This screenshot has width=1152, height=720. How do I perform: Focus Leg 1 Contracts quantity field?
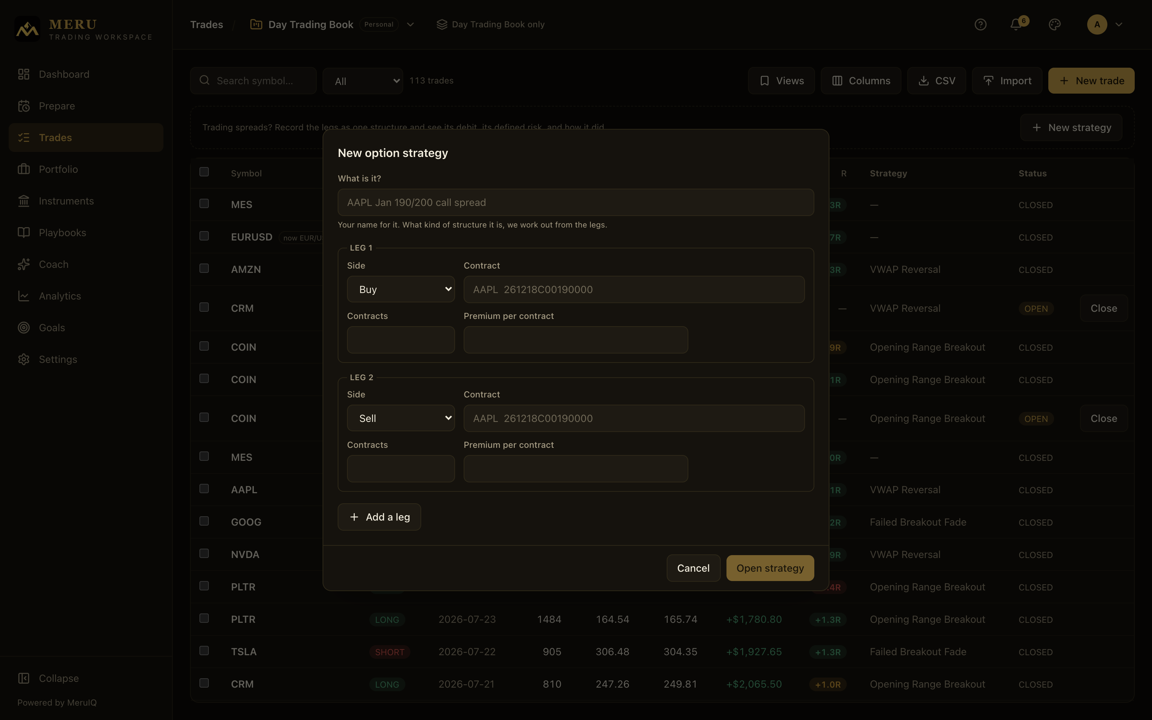[x=401, y=339]
